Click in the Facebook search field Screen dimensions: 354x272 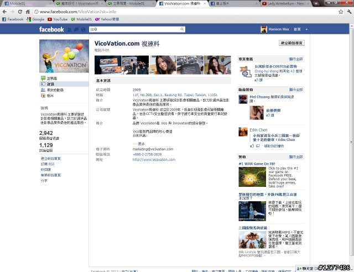pyautogui.click(x=134, y=29)
